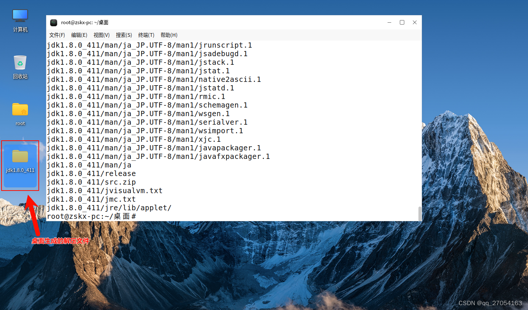The width and height of the screenshot is (528, 310).
Task: Click the line jdk1.8.0_411/src.zip
Action: [x=91, y=182]
